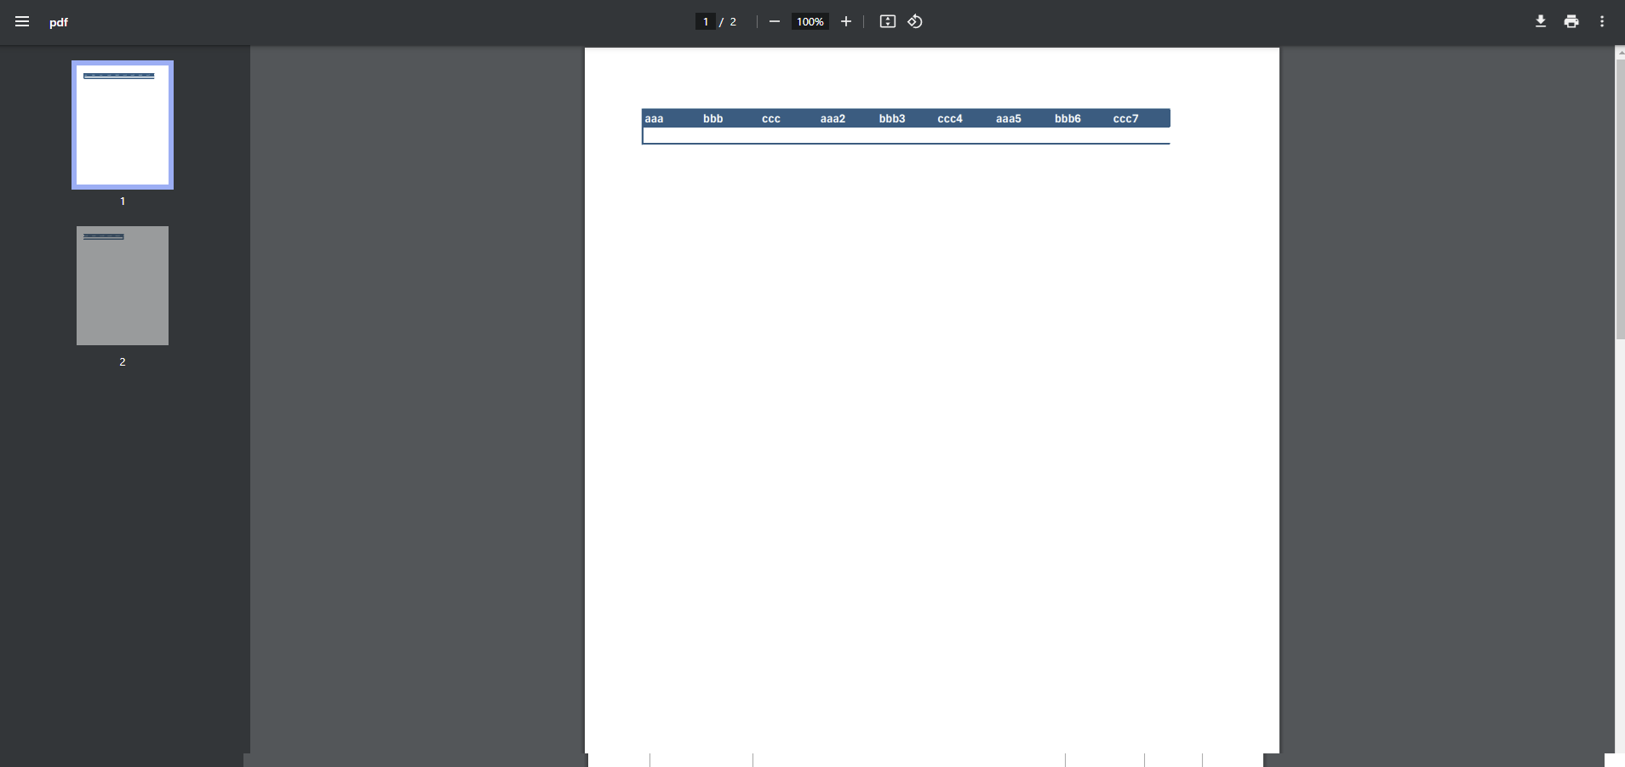Click the pdf title label
Screen dimensions: 1625x767
[58, 22]
